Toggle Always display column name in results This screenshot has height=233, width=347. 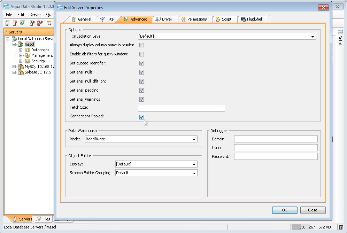pyautogui.click(x=142, y=45)
